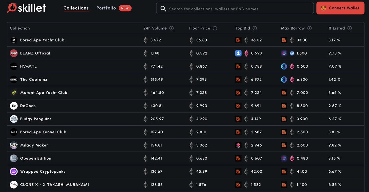Screen dimensions: 369x192
Task: Open The Captainz collection
Action: (34, 80)
